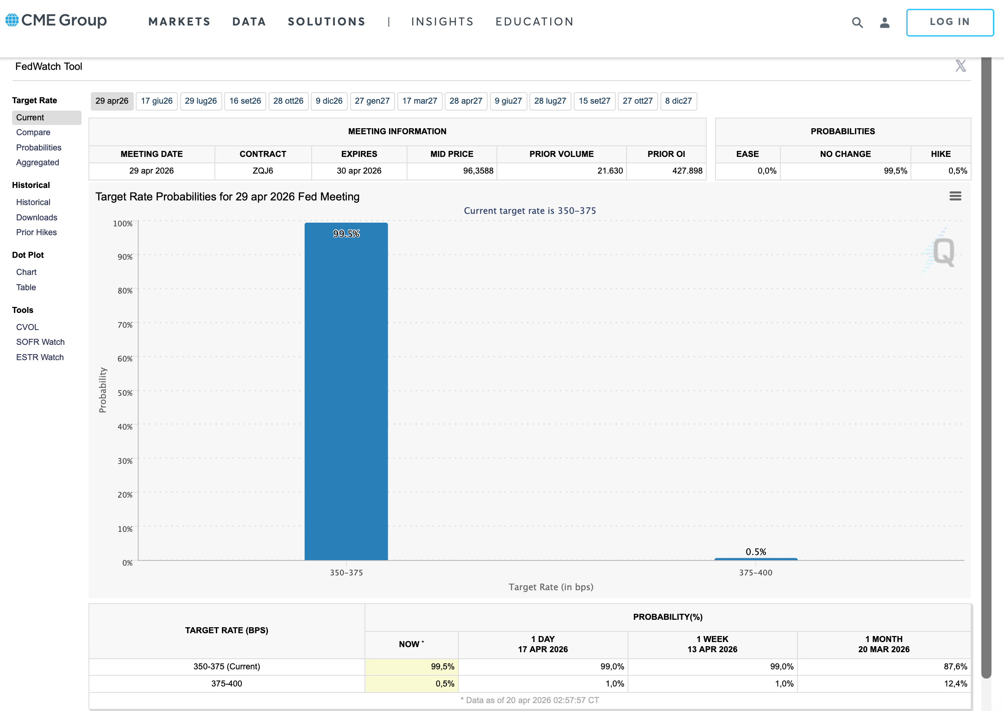This screenshot has height=711, width=1004.
Task: Open the MARKETS navigation menu
Action: click(179, 22)
